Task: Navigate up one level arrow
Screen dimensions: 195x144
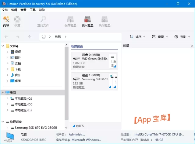Action: (30, 37)
